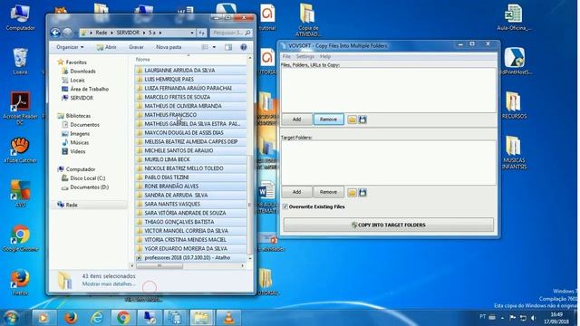Click the Explorer back navigation arrow
Image resolution: width=580 pixels, height=326 pixels.
click(55, 33)
